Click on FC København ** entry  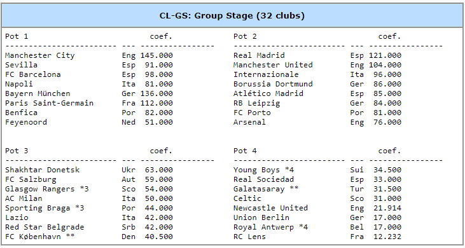pos(39,237)
